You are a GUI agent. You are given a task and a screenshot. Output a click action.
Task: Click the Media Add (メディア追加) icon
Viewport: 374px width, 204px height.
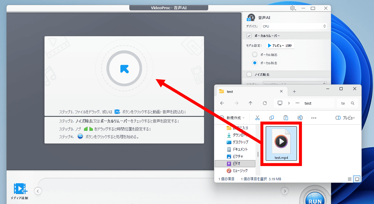(20, 190)
